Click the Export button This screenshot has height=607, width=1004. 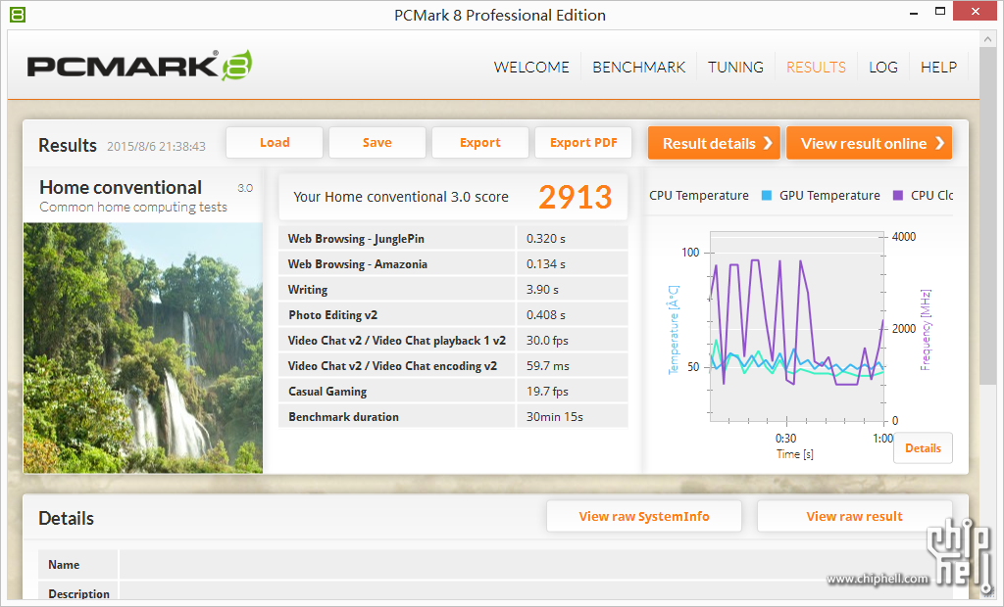pyautogui.click(x=480, y=143)
